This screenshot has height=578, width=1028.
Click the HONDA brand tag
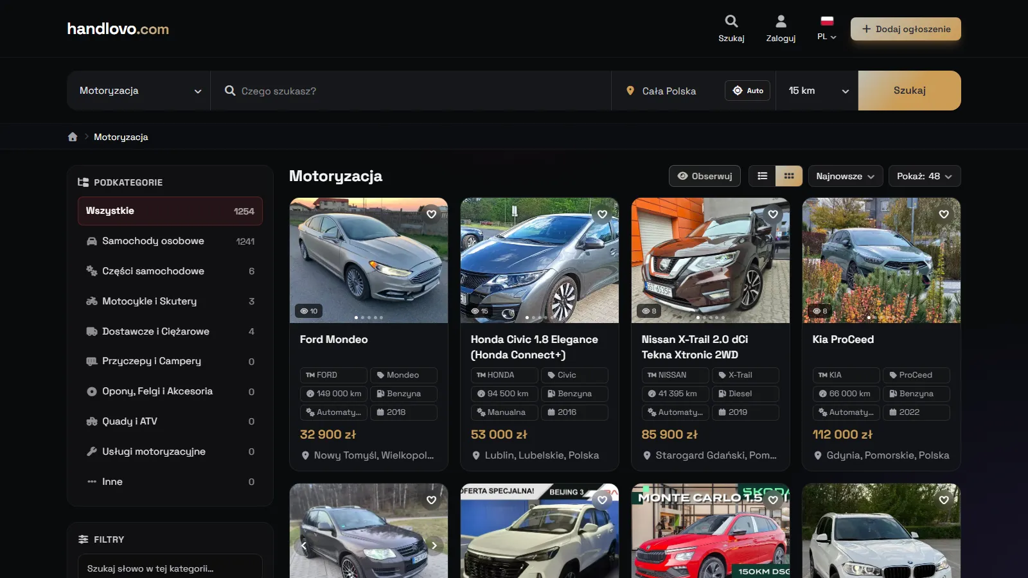(504, 375)
